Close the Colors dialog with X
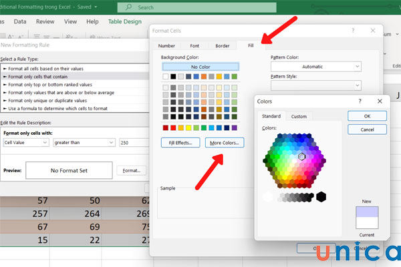Image resolution: width=401 pixels, height=267 pixels. pos(380,101)
